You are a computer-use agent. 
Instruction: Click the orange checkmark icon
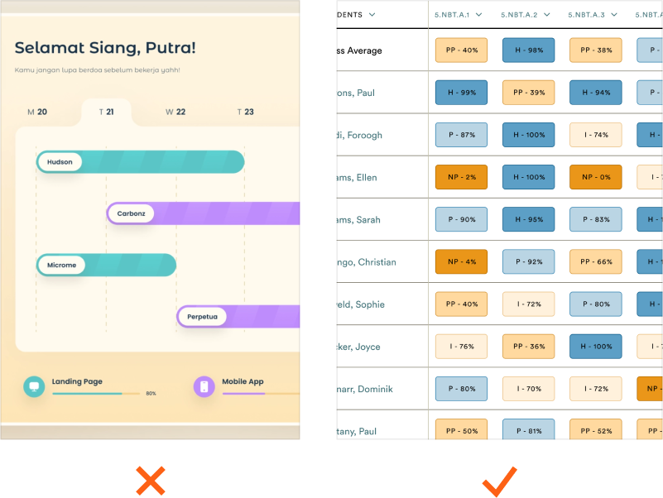[x=499, y=481]
